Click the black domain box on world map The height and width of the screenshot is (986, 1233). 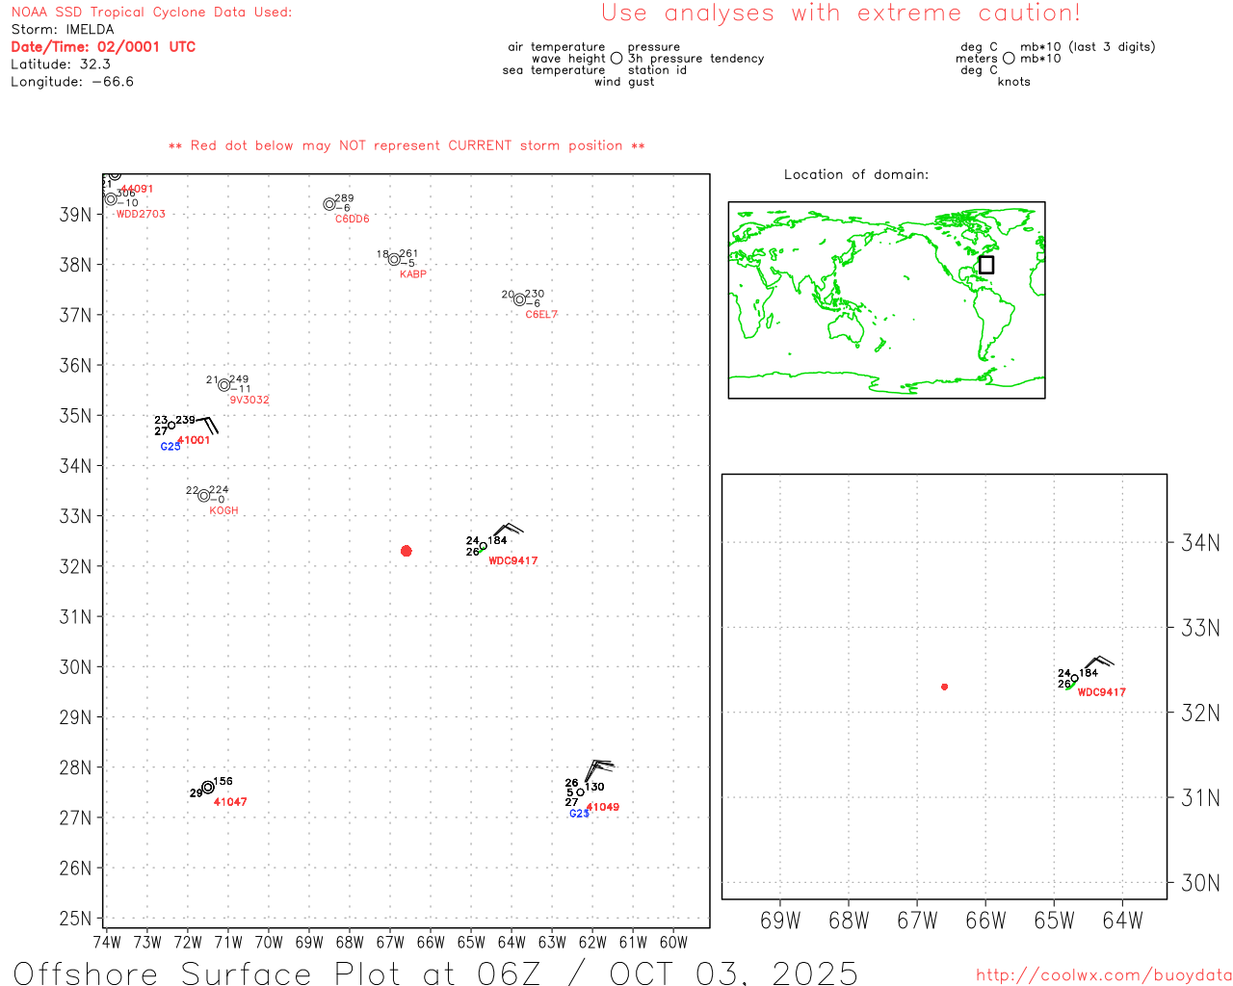tap(985, 265)
